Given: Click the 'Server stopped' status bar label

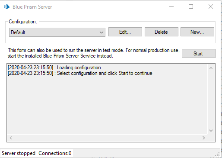Looking at the screenshot, I should [x=19, y=153].
